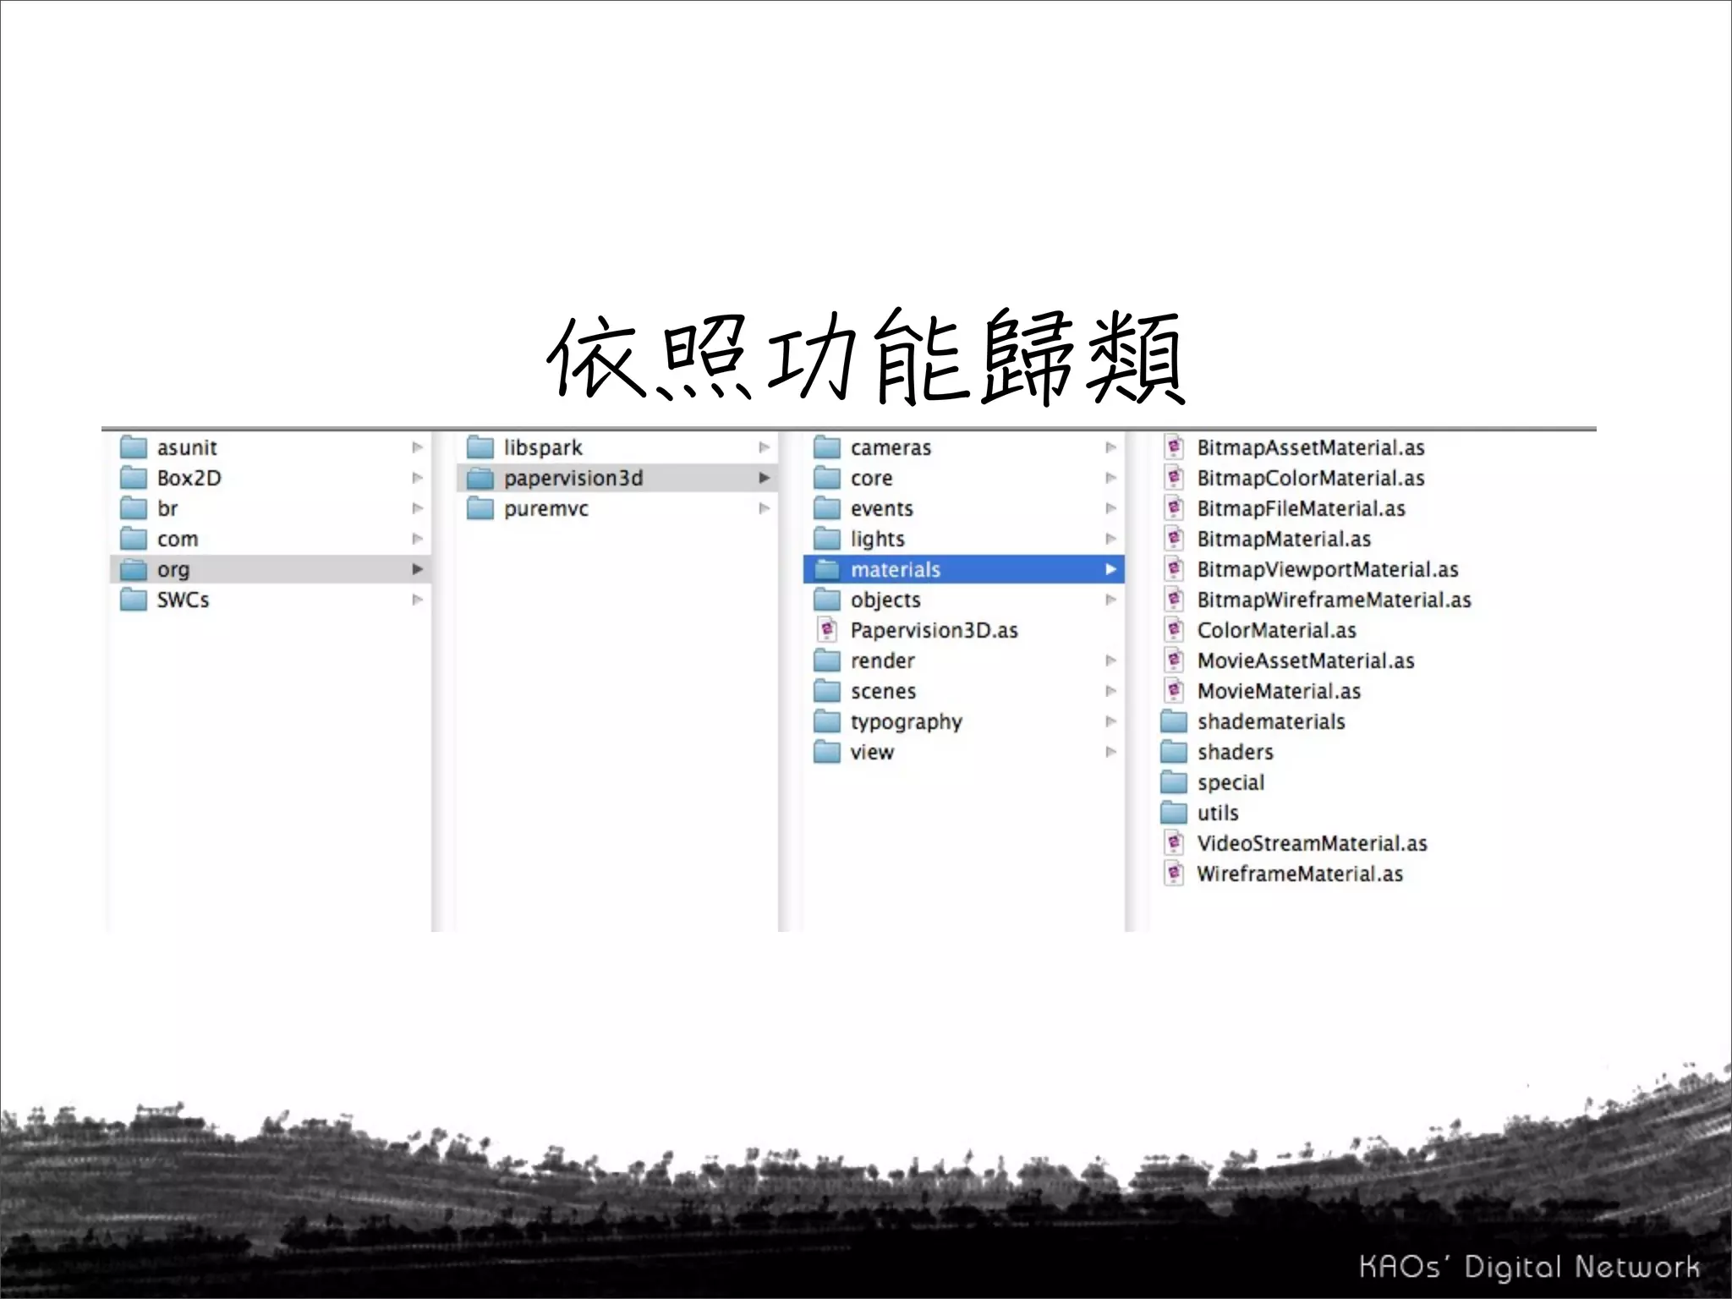Select BitmapViewportMaterial.as file
This screenshot has height=1299, width=1732.
(1327, 569)
